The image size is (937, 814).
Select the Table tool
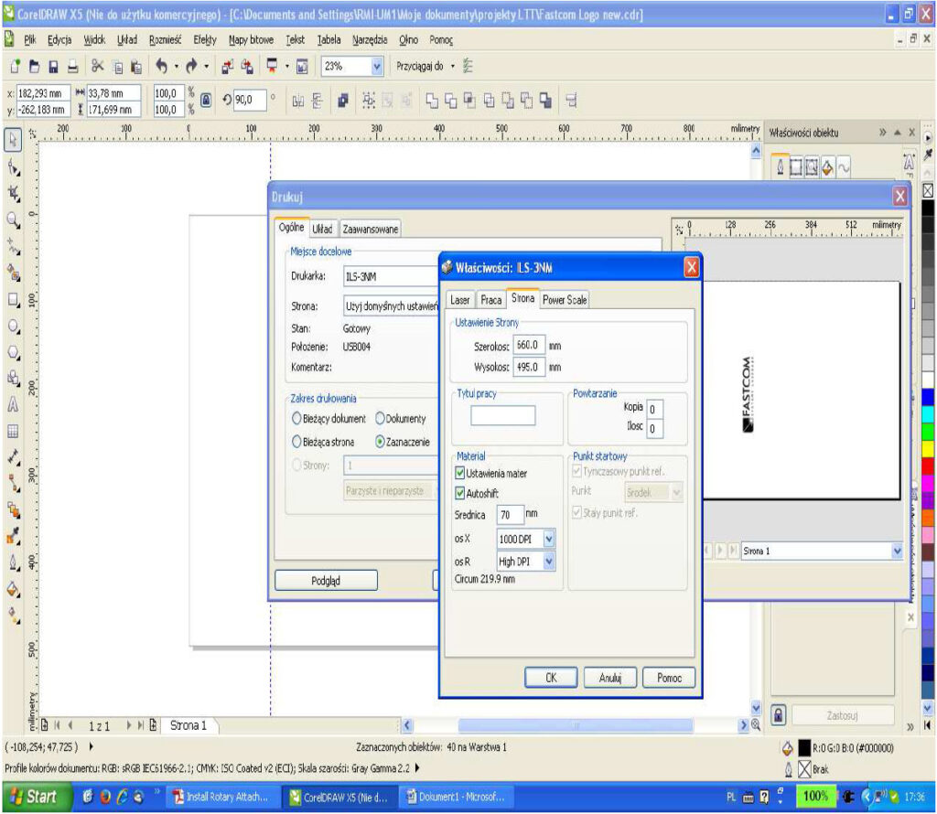pos(14,431)
